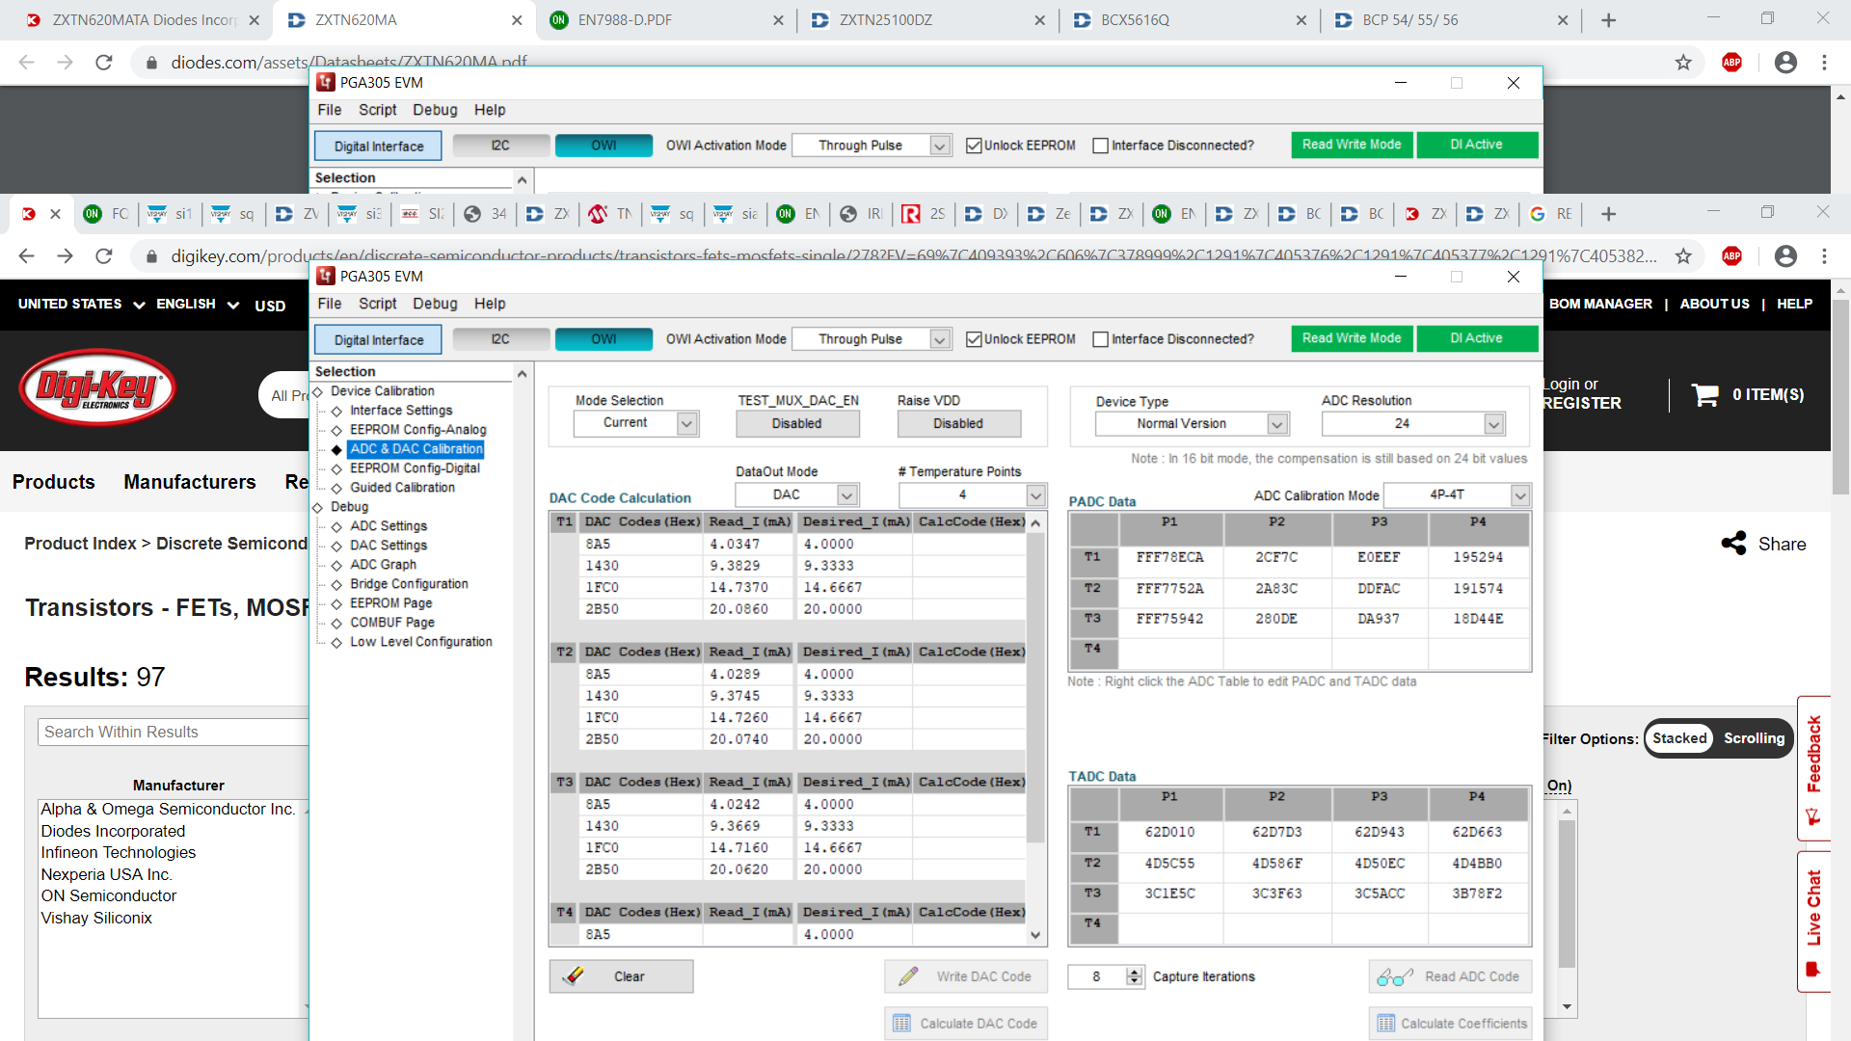Screen dimensions: 1851x1041
Task: Select EEPROM Config-Analog tree item
Action: (x=417, y=430)
